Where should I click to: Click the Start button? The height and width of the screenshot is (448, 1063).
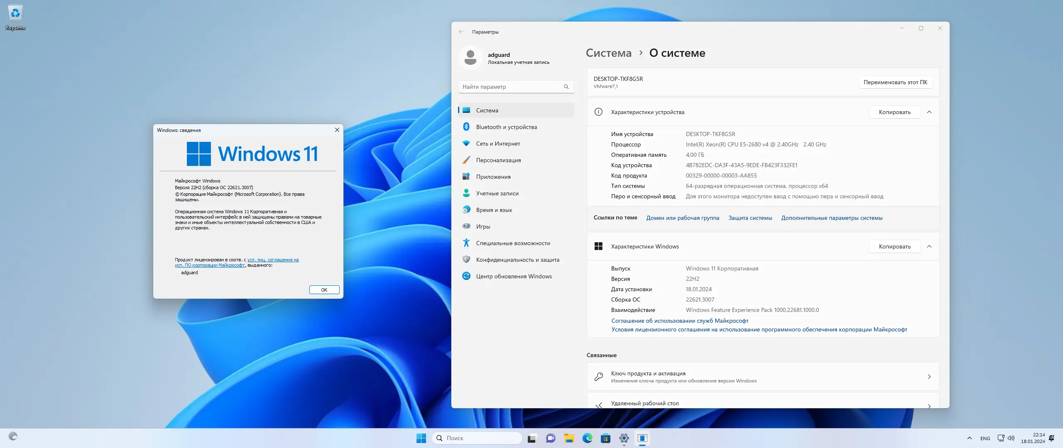tap(421, 438)
